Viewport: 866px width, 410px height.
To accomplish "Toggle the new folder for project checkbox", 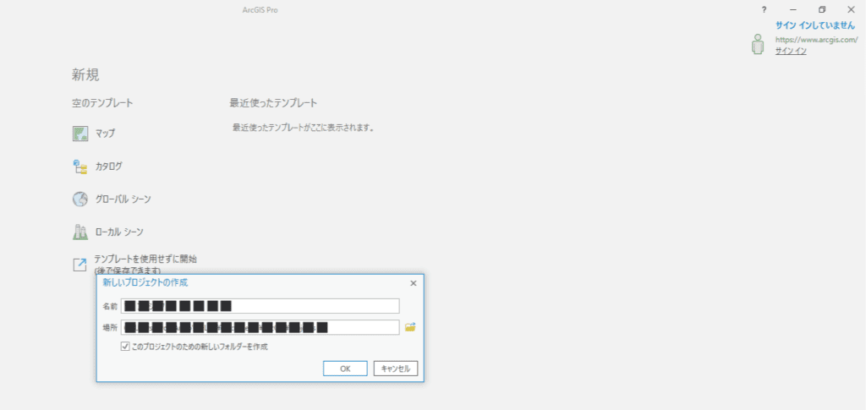I will [125, 347].
